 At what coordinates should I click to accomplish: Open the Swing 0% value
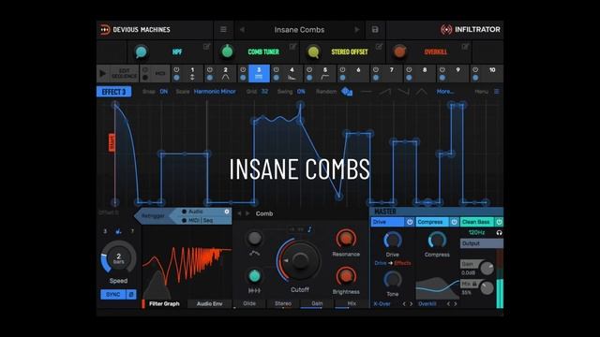301,92
